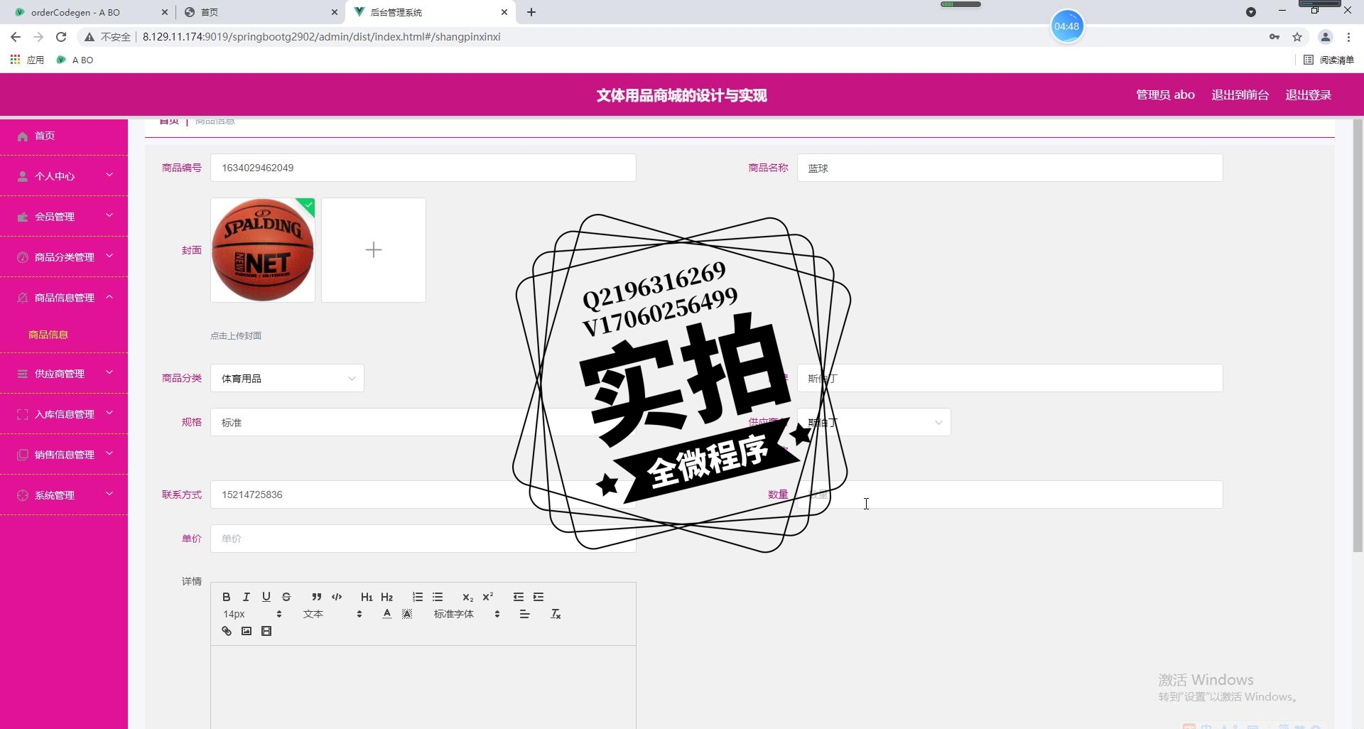Image resolution: width=1364 pixels, height=729 pixels.
Task: Decrease indent in editor
Action: point(519,597)
